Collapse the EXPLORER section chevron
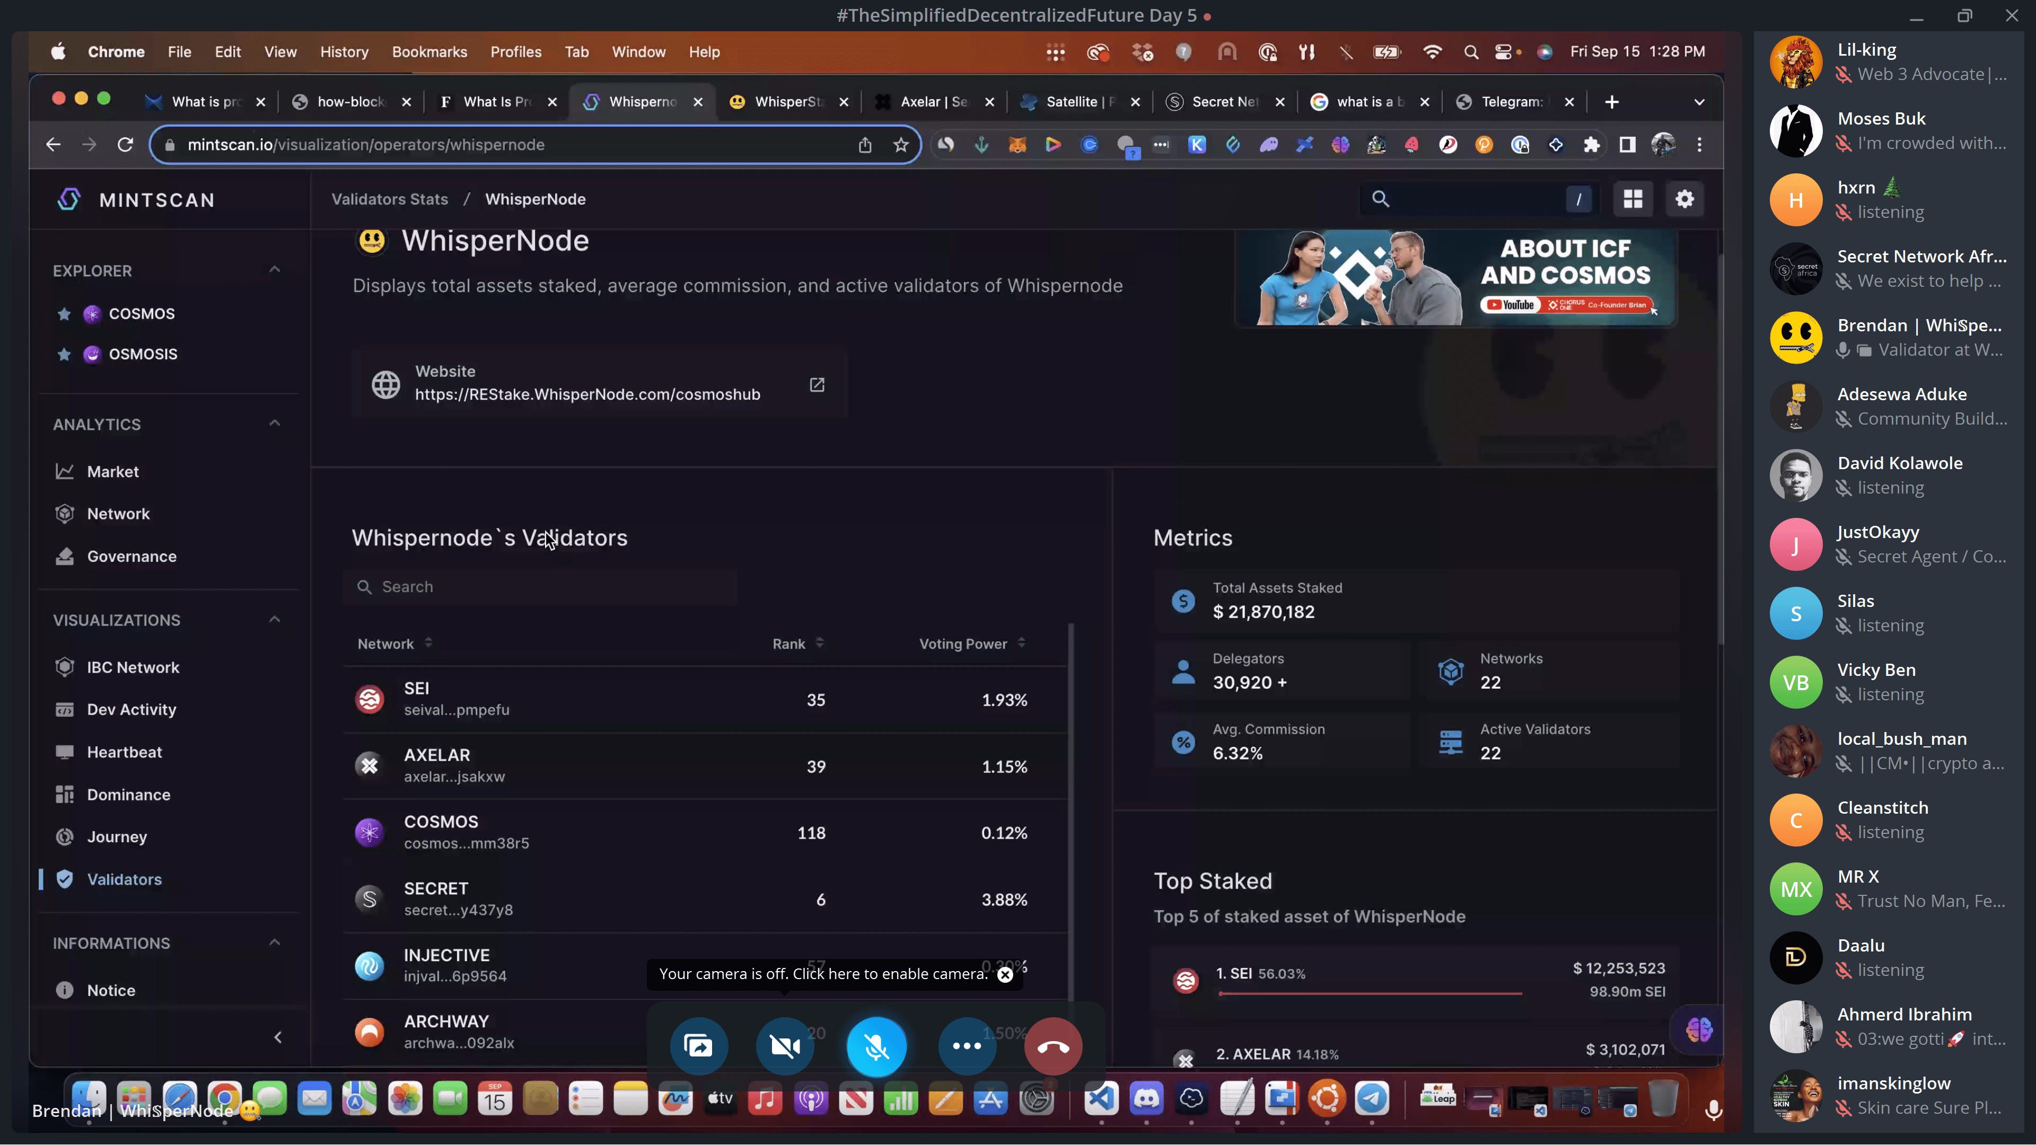 point(274,269)
